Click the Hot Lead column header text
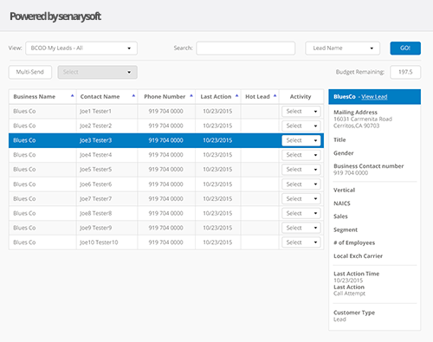This screenshot has height=342, width=433. (x=257, y=97)
